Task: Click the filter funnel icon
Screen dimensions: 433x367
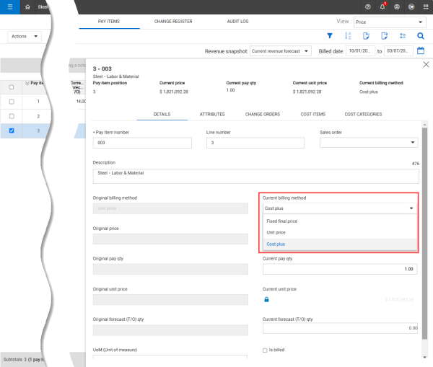Action: tap(330, 36)
